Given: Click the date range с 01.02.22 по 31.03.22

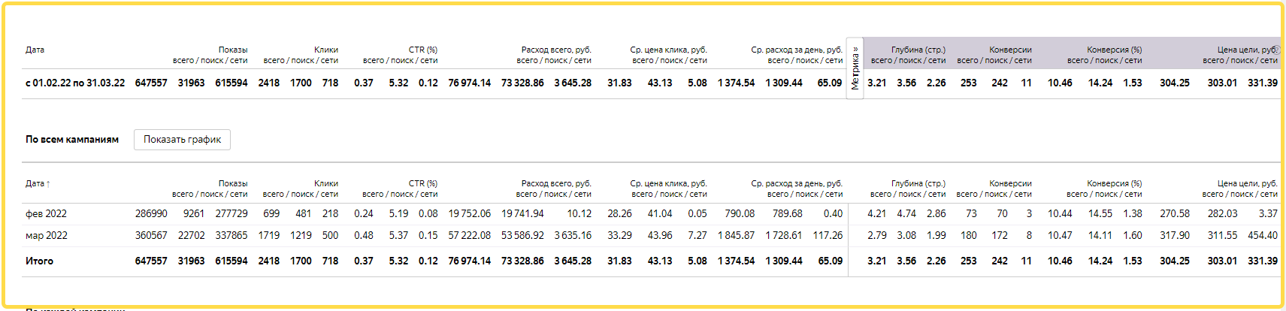Looking at the screenshot, I should tap(75, 83).
